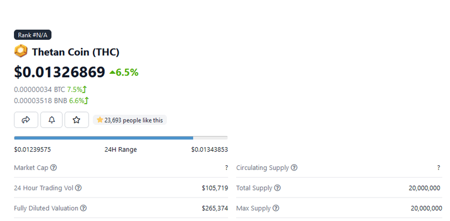450x221 pixels.
Task: Click the yellow star beside 23,693 likes
Action: [x=100, y=120]
